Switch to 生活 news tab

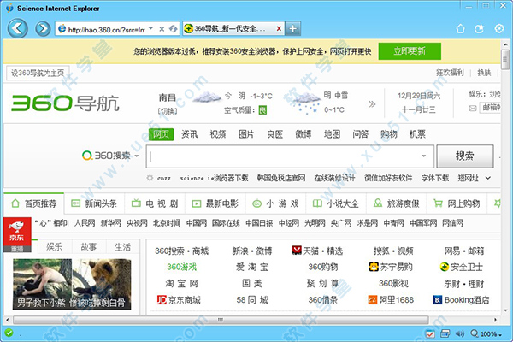click(122, 247)
